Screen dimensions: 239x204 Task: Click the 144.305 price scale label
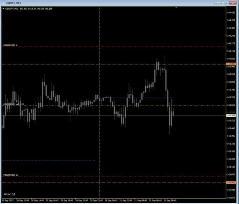(x=231, y=28)
